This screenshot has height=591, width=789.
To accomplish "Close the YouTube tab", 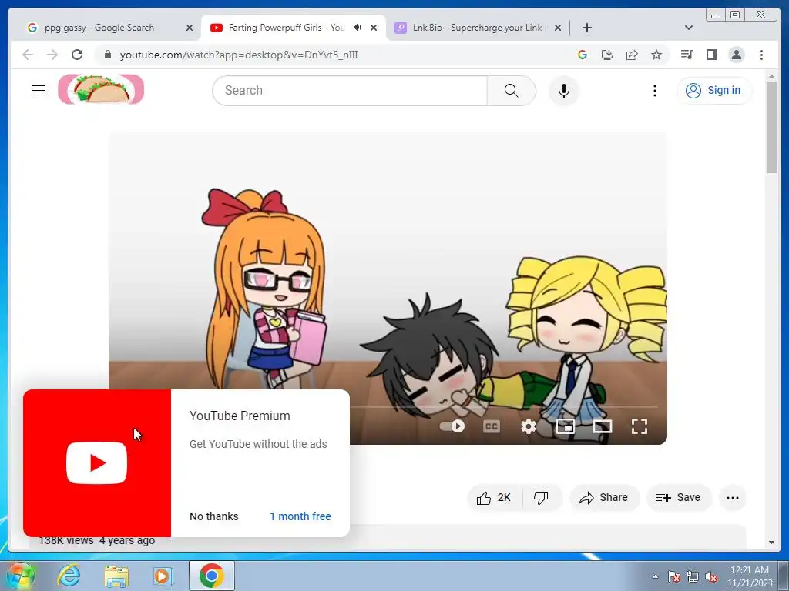I will coord(374,28).
